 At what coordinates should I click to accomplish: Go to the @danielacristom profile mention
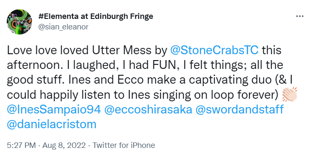[x=51, y=124]
